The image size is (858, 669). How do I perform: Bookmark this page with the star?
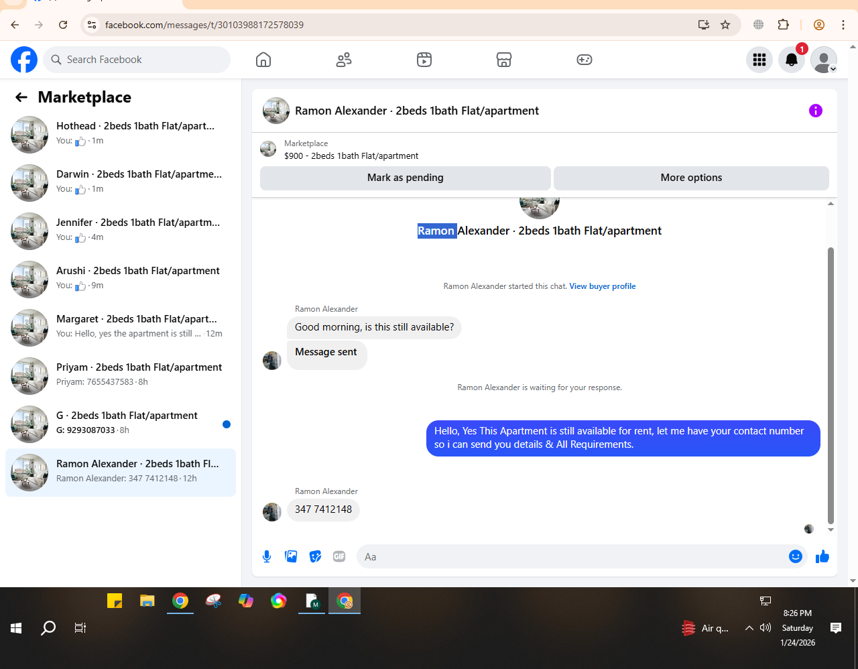click(725, 25)
